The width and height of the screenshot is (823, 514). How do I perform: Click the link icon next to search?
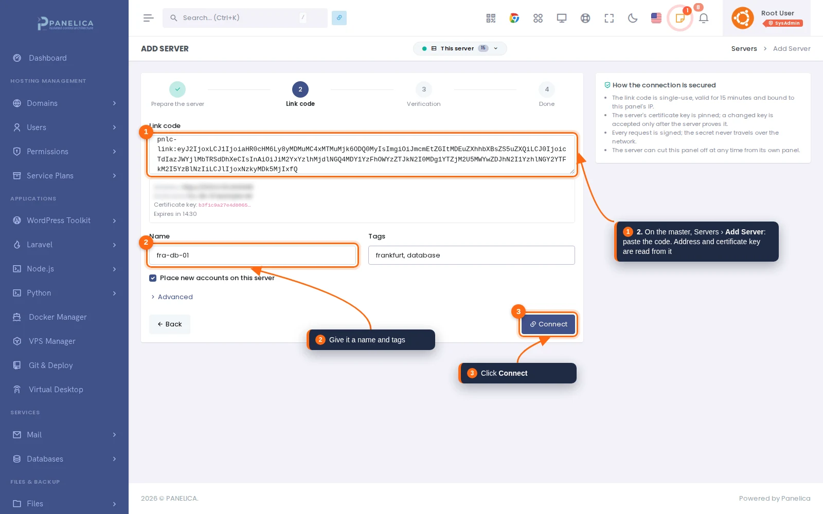[339, 18]
